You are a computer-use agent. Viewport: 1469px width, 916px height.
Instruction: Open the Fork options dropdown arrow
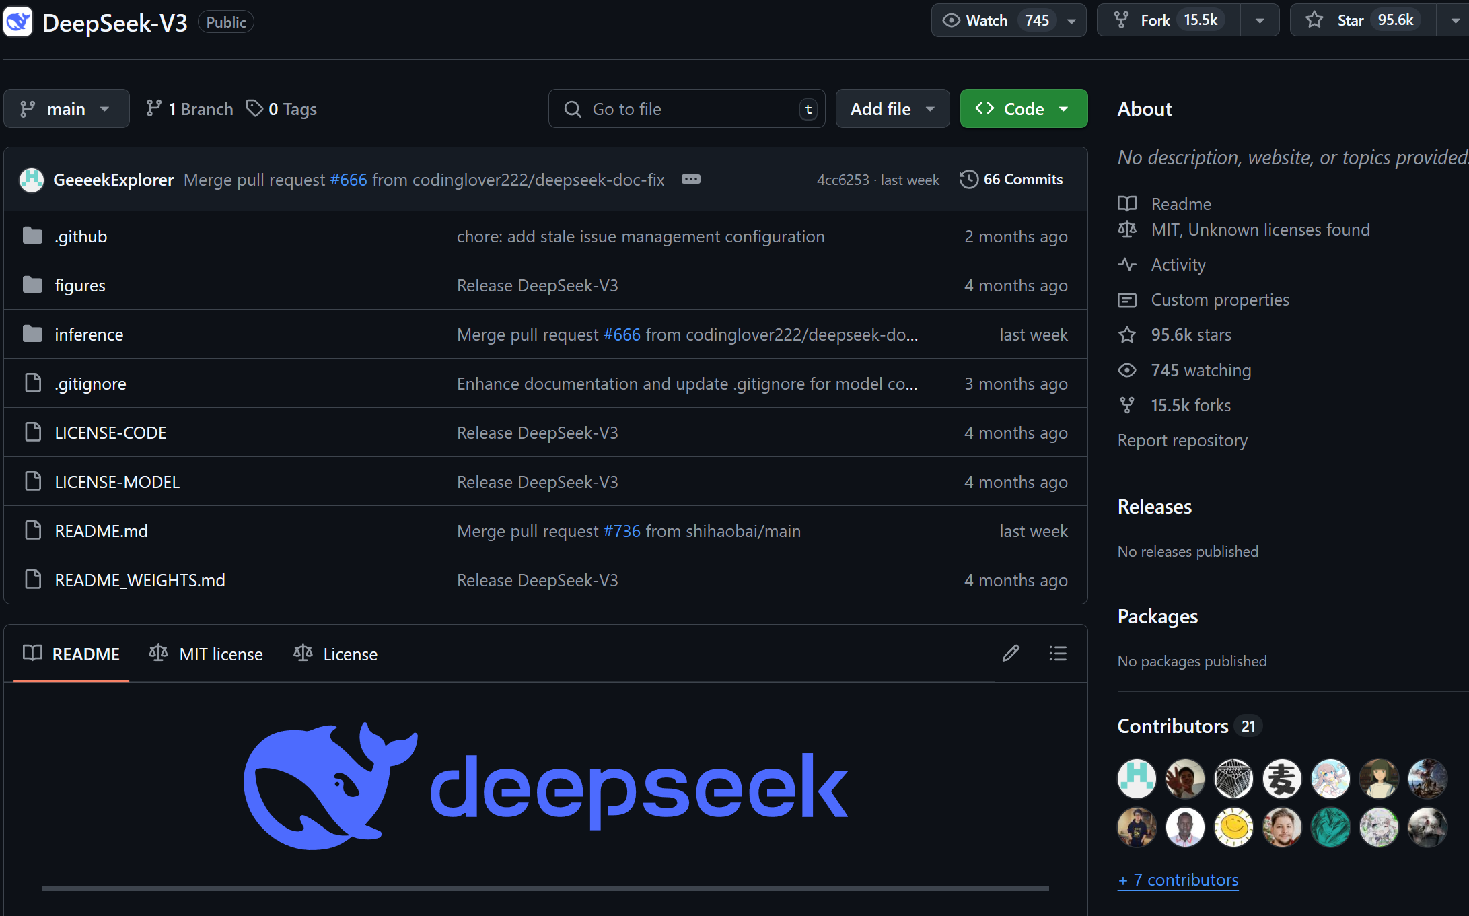1260,20
